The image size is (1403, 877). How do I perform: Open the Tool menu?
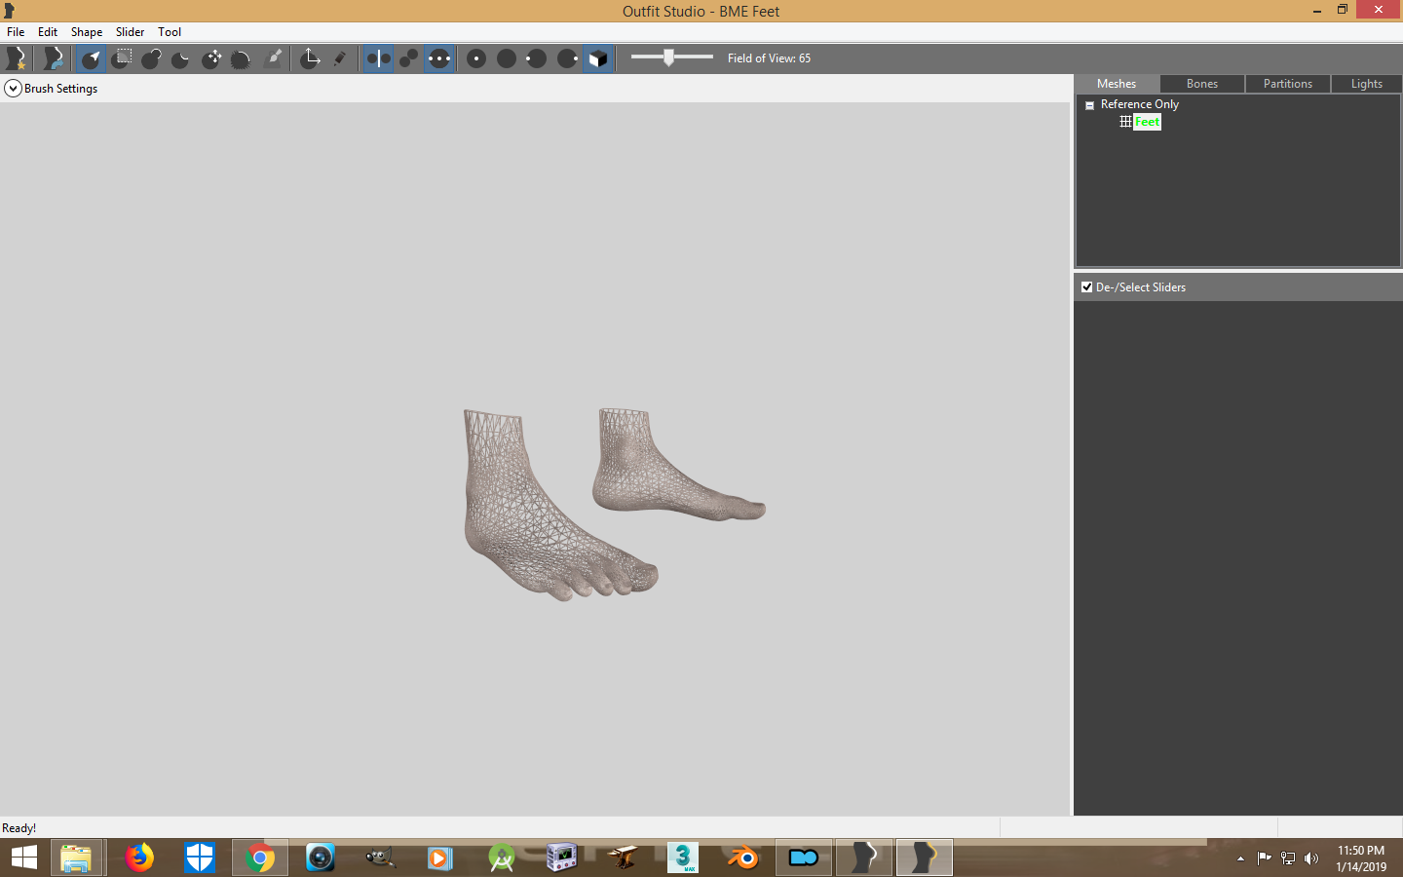coord(170,32)
